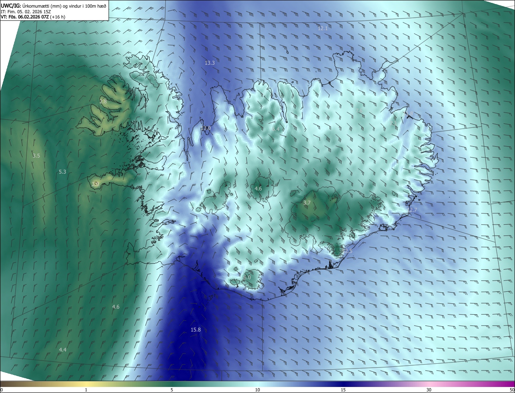The width and height of the screenshot is (515, 393).
Task: Click the 6.4 value in north Iceland
Action: coord(275,129)
